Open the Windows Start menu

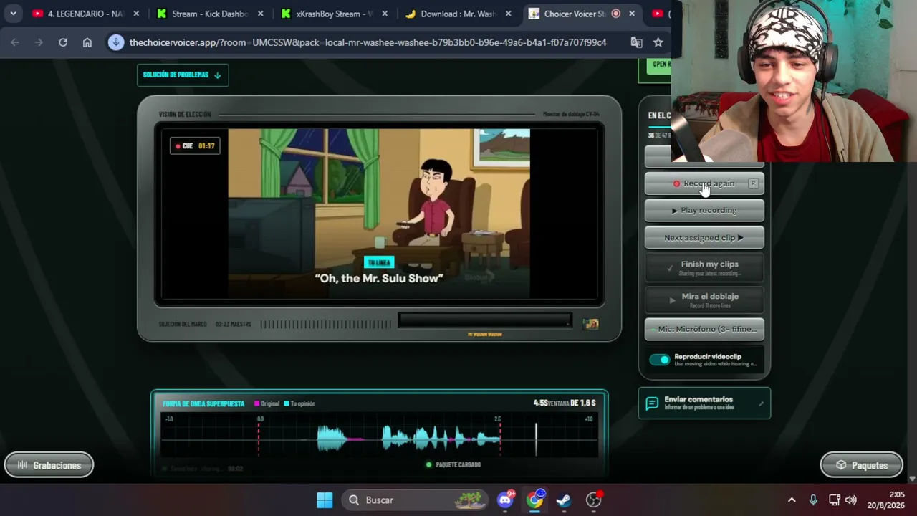[x=325, y=500]
